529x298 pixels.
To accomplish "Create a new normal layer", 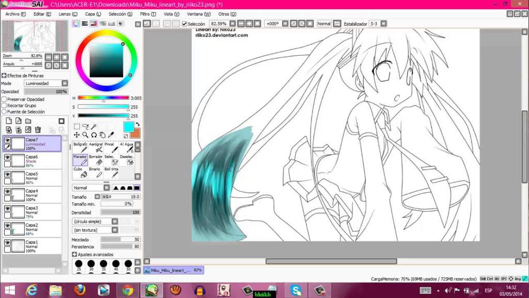I will (x=9, y=121).
